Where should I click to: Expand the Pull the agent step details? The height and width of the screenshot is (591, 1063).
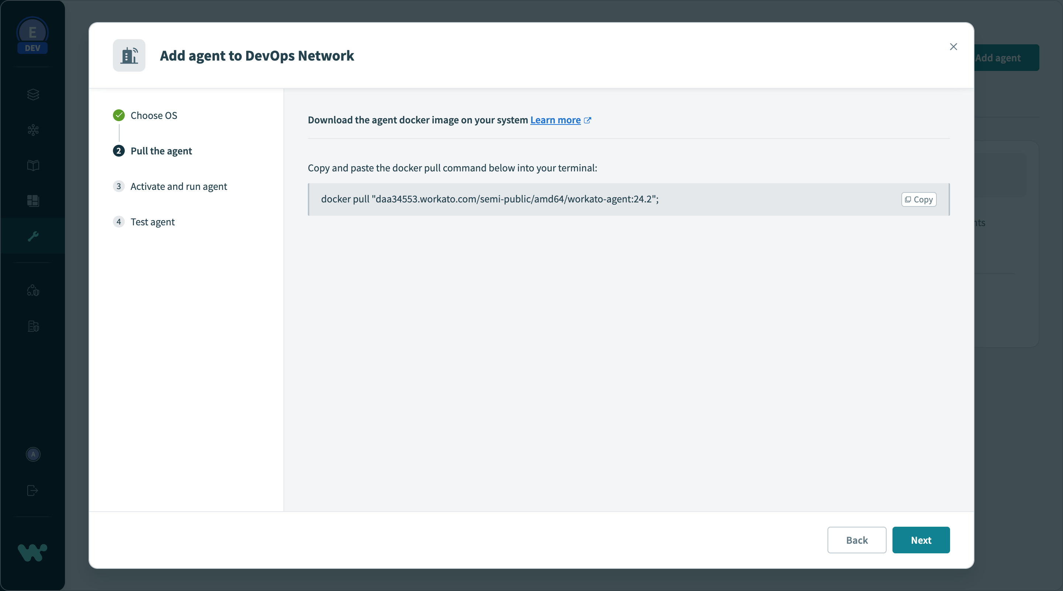(x=161, y=151)
